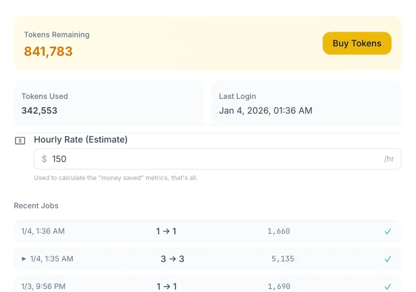This screenshot has width=416, height=292.
Task: Click the 841,783 Tokens Remaining figure
Action: (48, 51)
